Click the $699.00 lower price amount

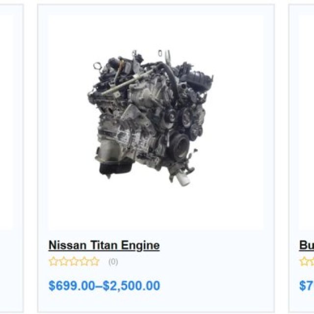(x=72, y=286)
